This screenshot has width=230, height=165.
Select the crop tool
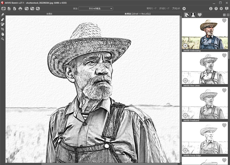3,29
